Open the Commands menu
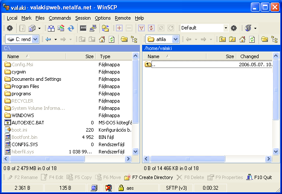Image resolution: width=282 pixels, height=194 pixels. pyautogui.click(x=60, y=18)
